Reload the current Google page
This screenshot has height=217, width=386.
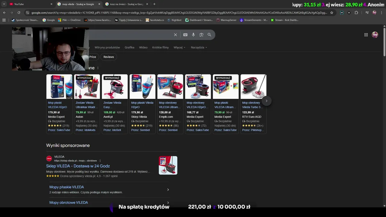[x=19, y=13]
